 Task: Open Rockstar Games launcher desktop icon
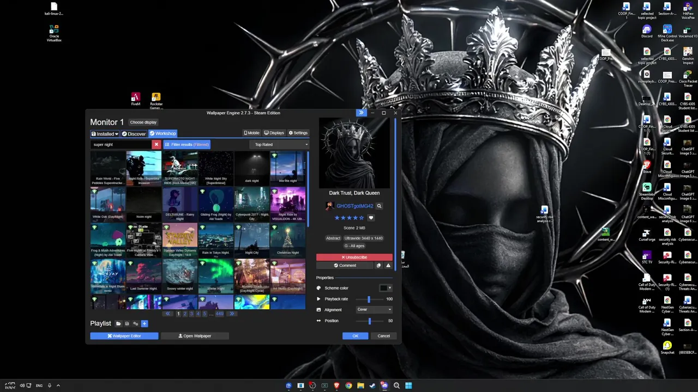coord(156,101)
